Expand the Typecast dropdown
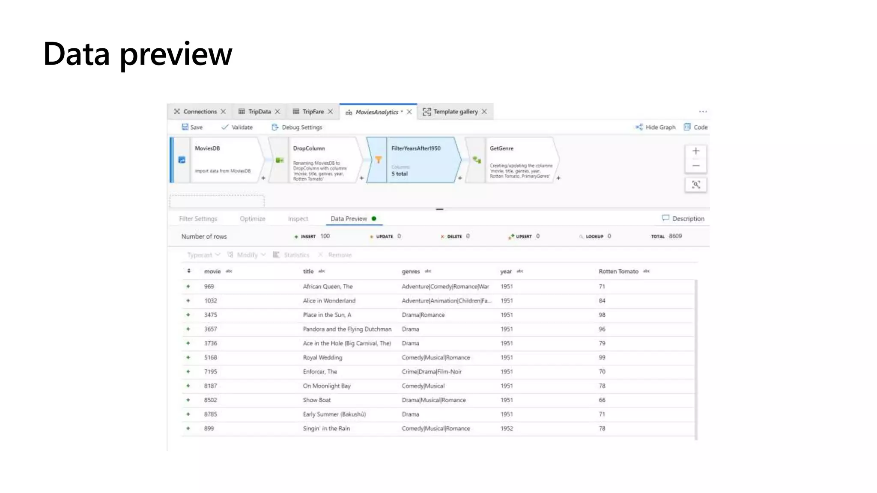Screen dimensions: 877x493 click(x=203, y=255)
